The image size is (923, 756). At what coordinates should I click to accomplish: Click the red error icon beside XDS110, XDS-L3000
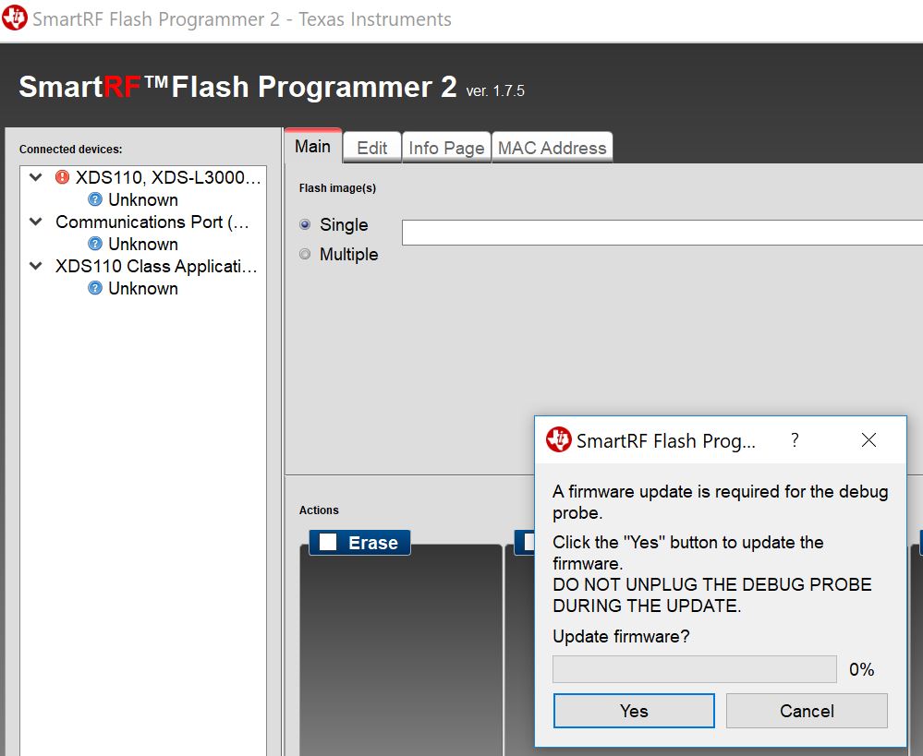click(x=62, y=177)
